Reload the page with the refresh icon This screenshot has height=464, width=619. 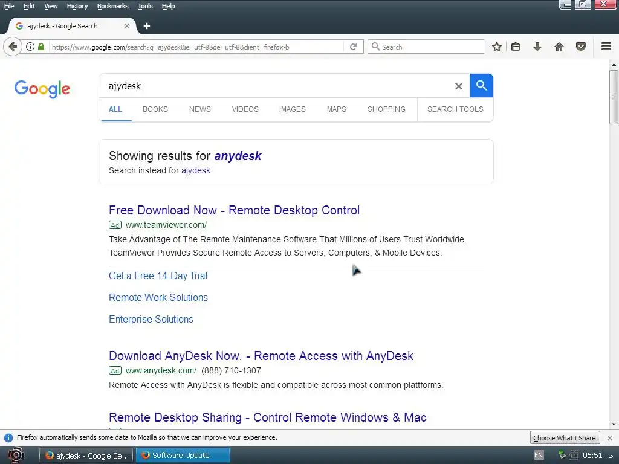pos(353,47)
